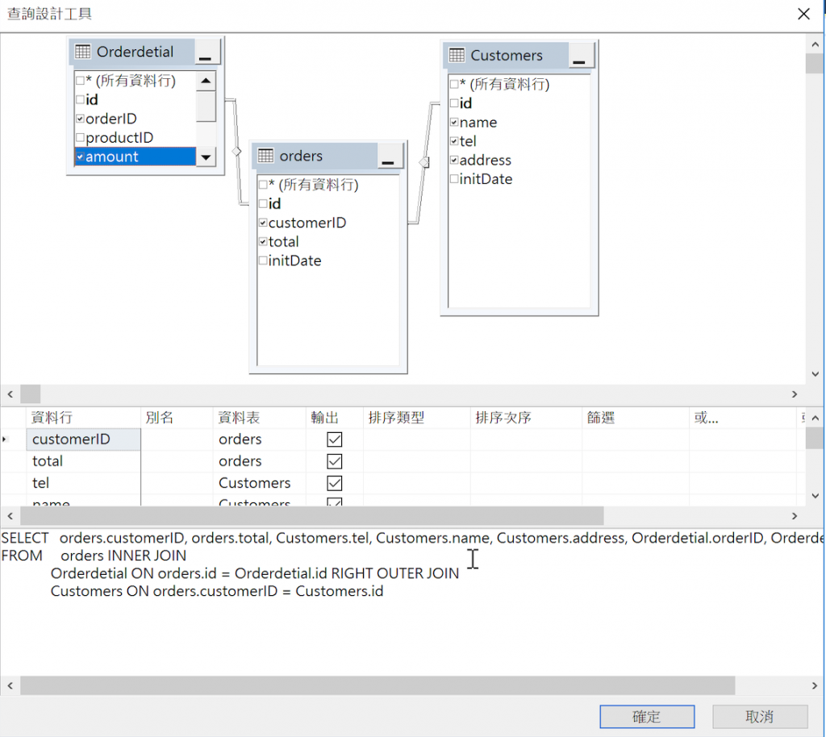Check all columns box in Customers table
Image resolution: width=826 pixels, height=737 pixels.
point(454,84)
